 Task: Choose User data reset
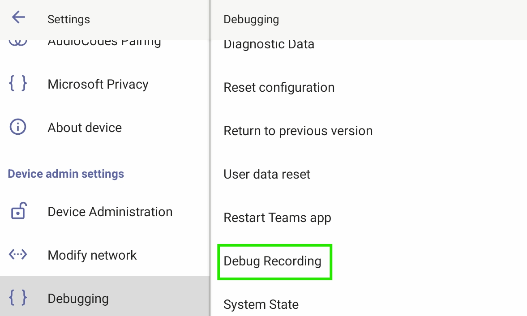[x=267, y=174]
